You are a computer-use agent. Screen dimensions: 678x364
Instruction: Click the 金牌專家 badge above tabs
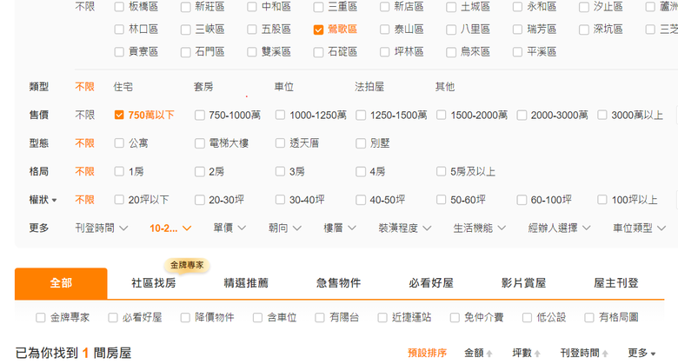point(187,265)
